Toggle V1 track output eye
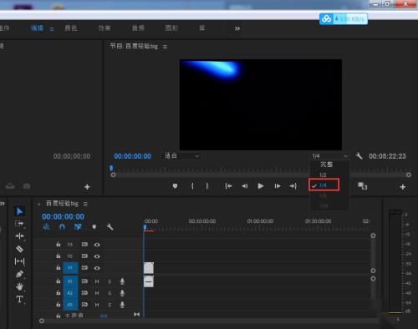418x329 pixels. [x=97, y=268]
